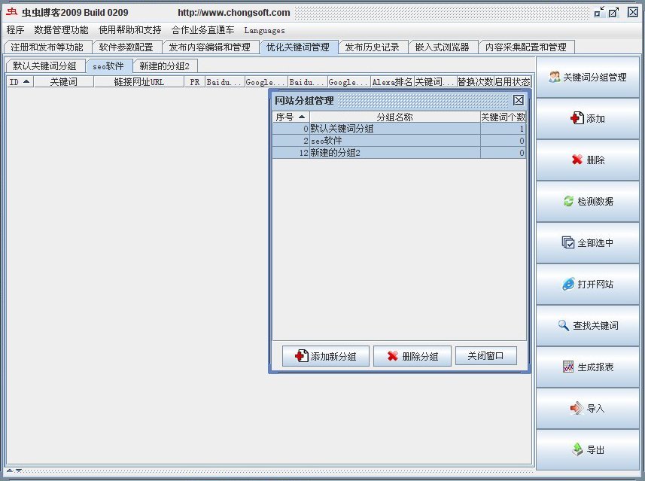Viewport: 645px width, 481px height.
Task: Select the 默认关键词分组 group tab
Action: coord(45,65)
